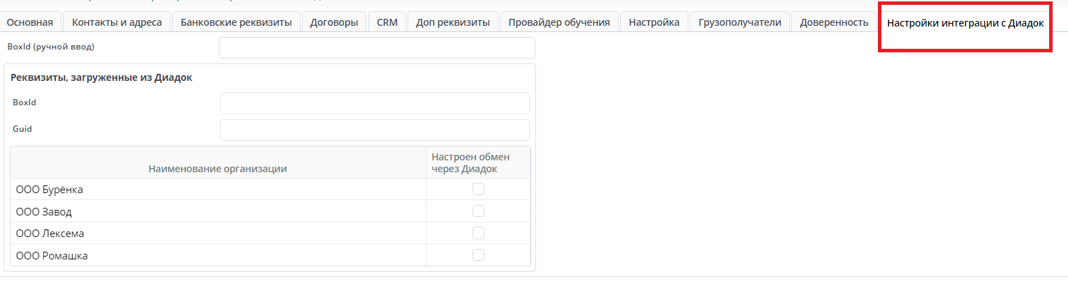
Task: Click the BoxId (ручной ввод) input field
Action: point(377,47)
